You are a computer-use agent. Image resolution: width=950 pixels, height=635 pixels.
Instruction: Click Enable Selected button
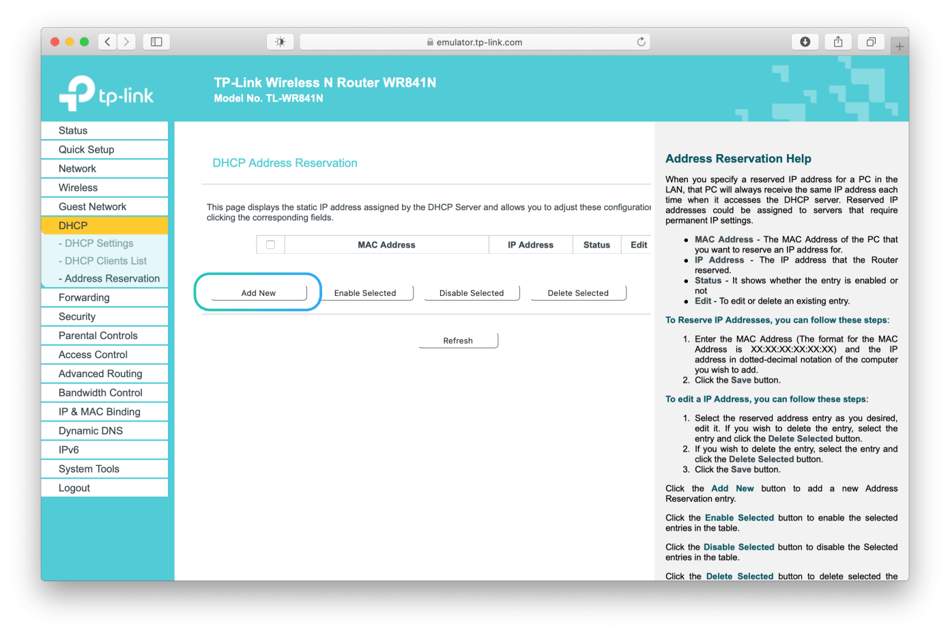pyautogui.click(x=365, y=293)
